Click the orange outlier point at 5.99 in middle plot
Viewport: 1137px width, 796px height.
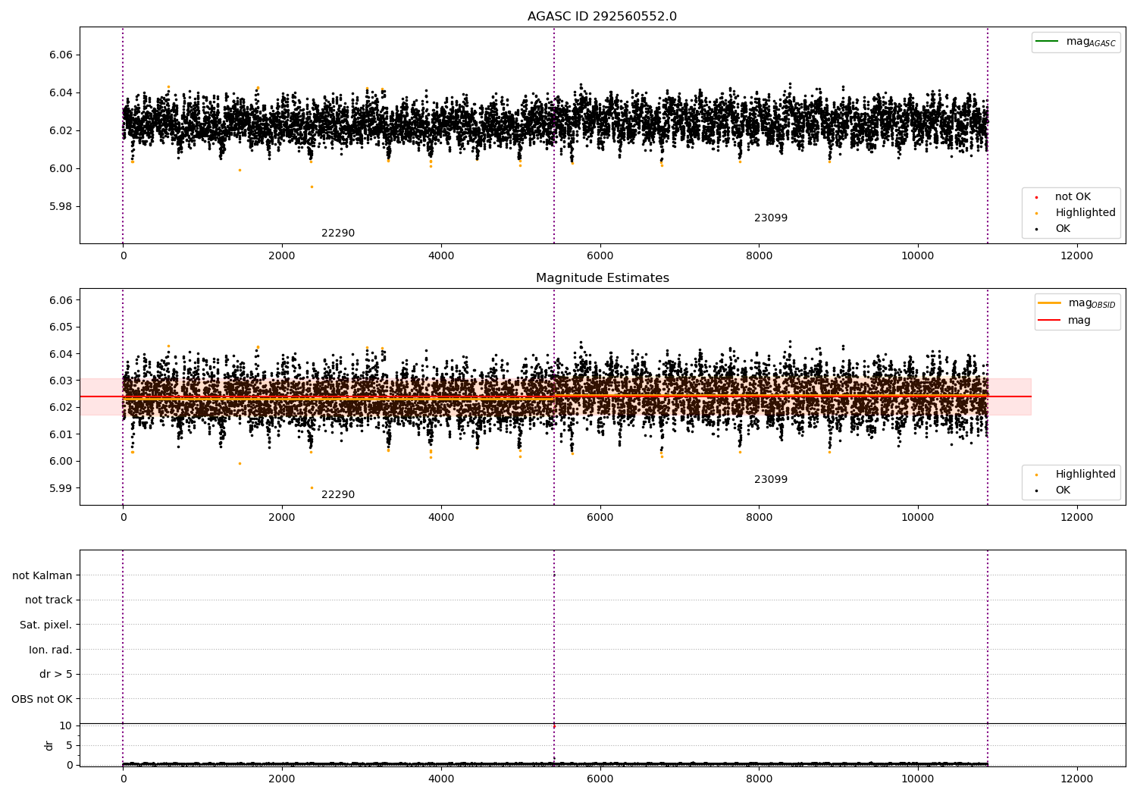click(x=312, y=487)
